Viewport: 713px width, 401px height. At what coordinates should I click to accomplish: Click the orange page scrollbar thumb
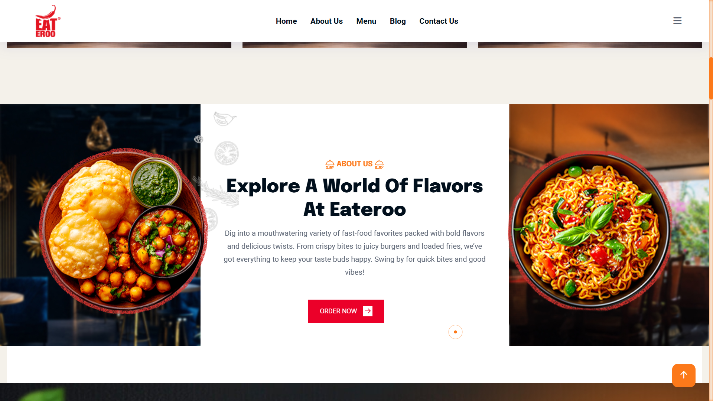tap(711, 78)
